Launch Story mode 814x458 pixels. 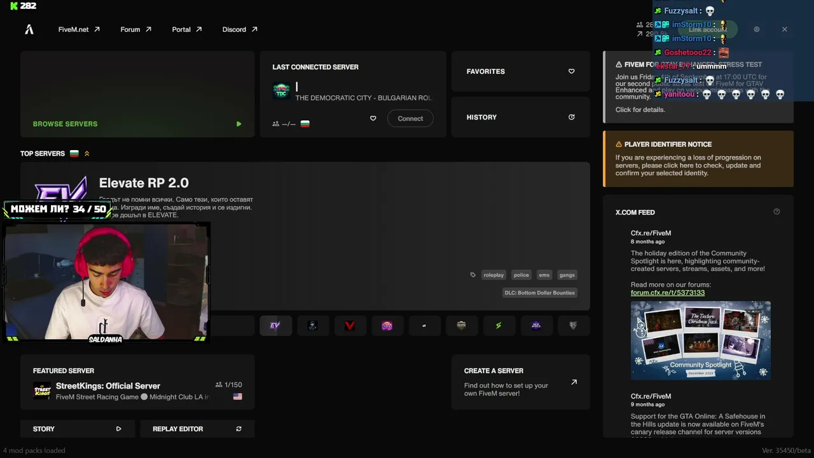click(x=78, y=429)
